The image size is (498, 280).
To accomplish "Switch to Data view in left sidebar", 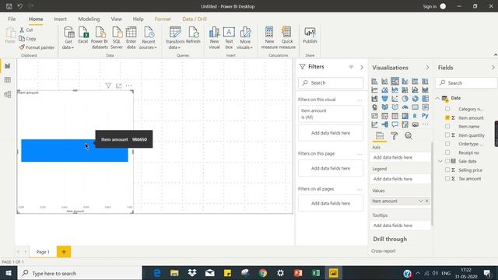I will (7, 80).
